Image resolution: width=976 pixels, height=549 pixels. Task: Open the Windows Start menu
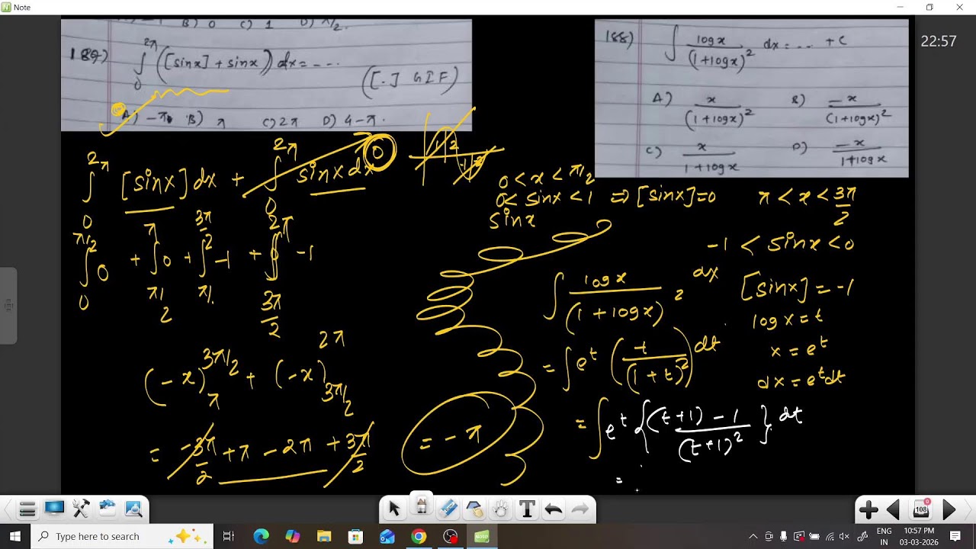14,536
